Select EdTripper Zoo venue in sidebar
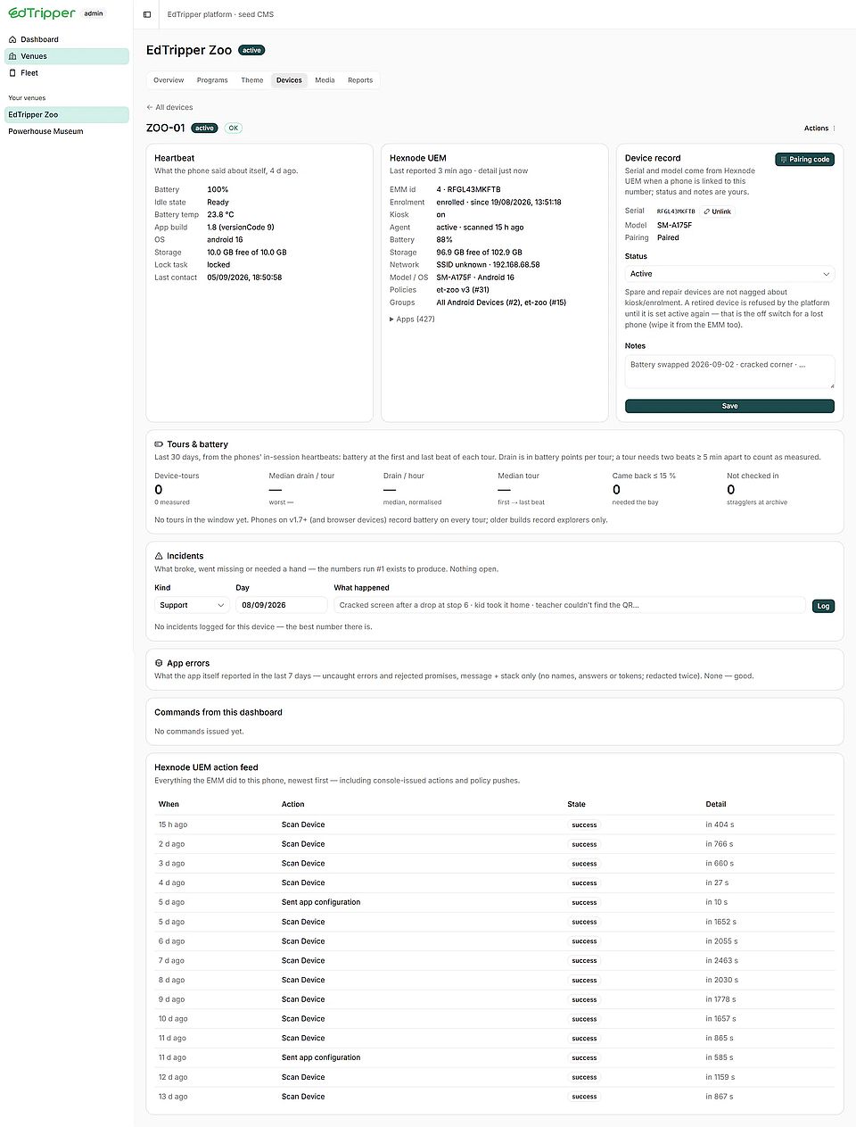856x1127 pixels. [x=67, y=115]
